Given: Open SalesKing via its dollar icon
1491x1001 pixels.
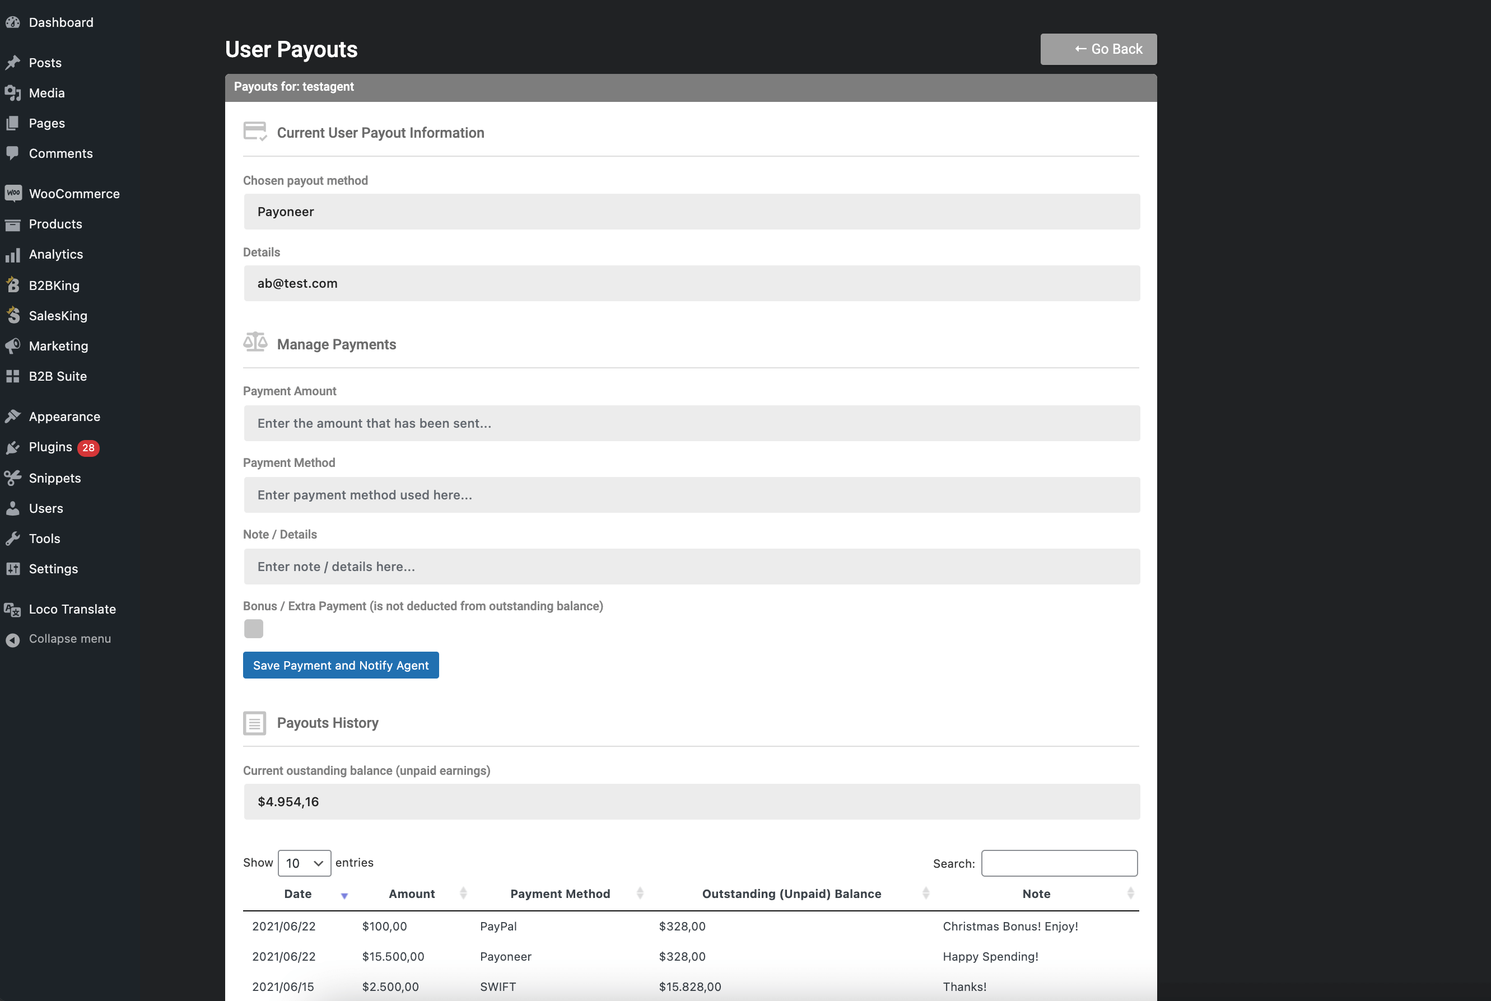Looking at the screenshot, I should [x=14, y=315].
